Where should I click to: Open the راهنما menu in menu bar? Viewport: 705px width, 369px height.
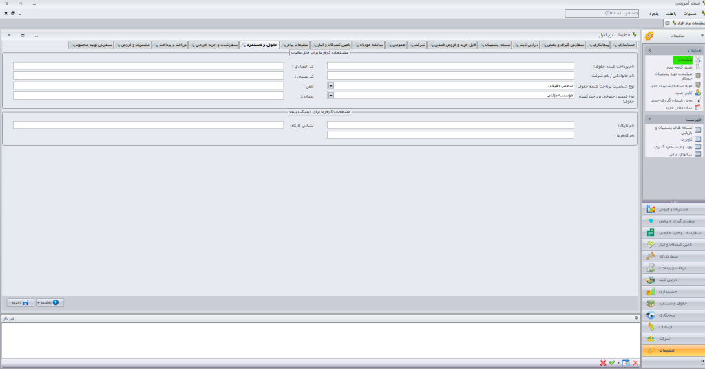point(671,14)
